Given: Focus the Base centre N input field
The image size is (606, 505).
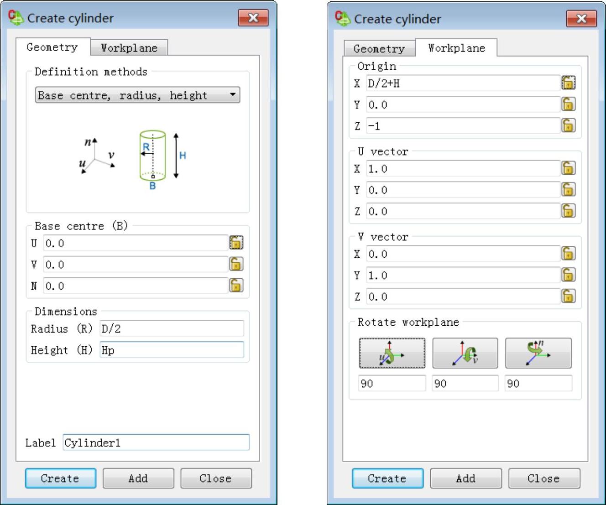Looking at the screenshot, I should (x=136, y=286).
